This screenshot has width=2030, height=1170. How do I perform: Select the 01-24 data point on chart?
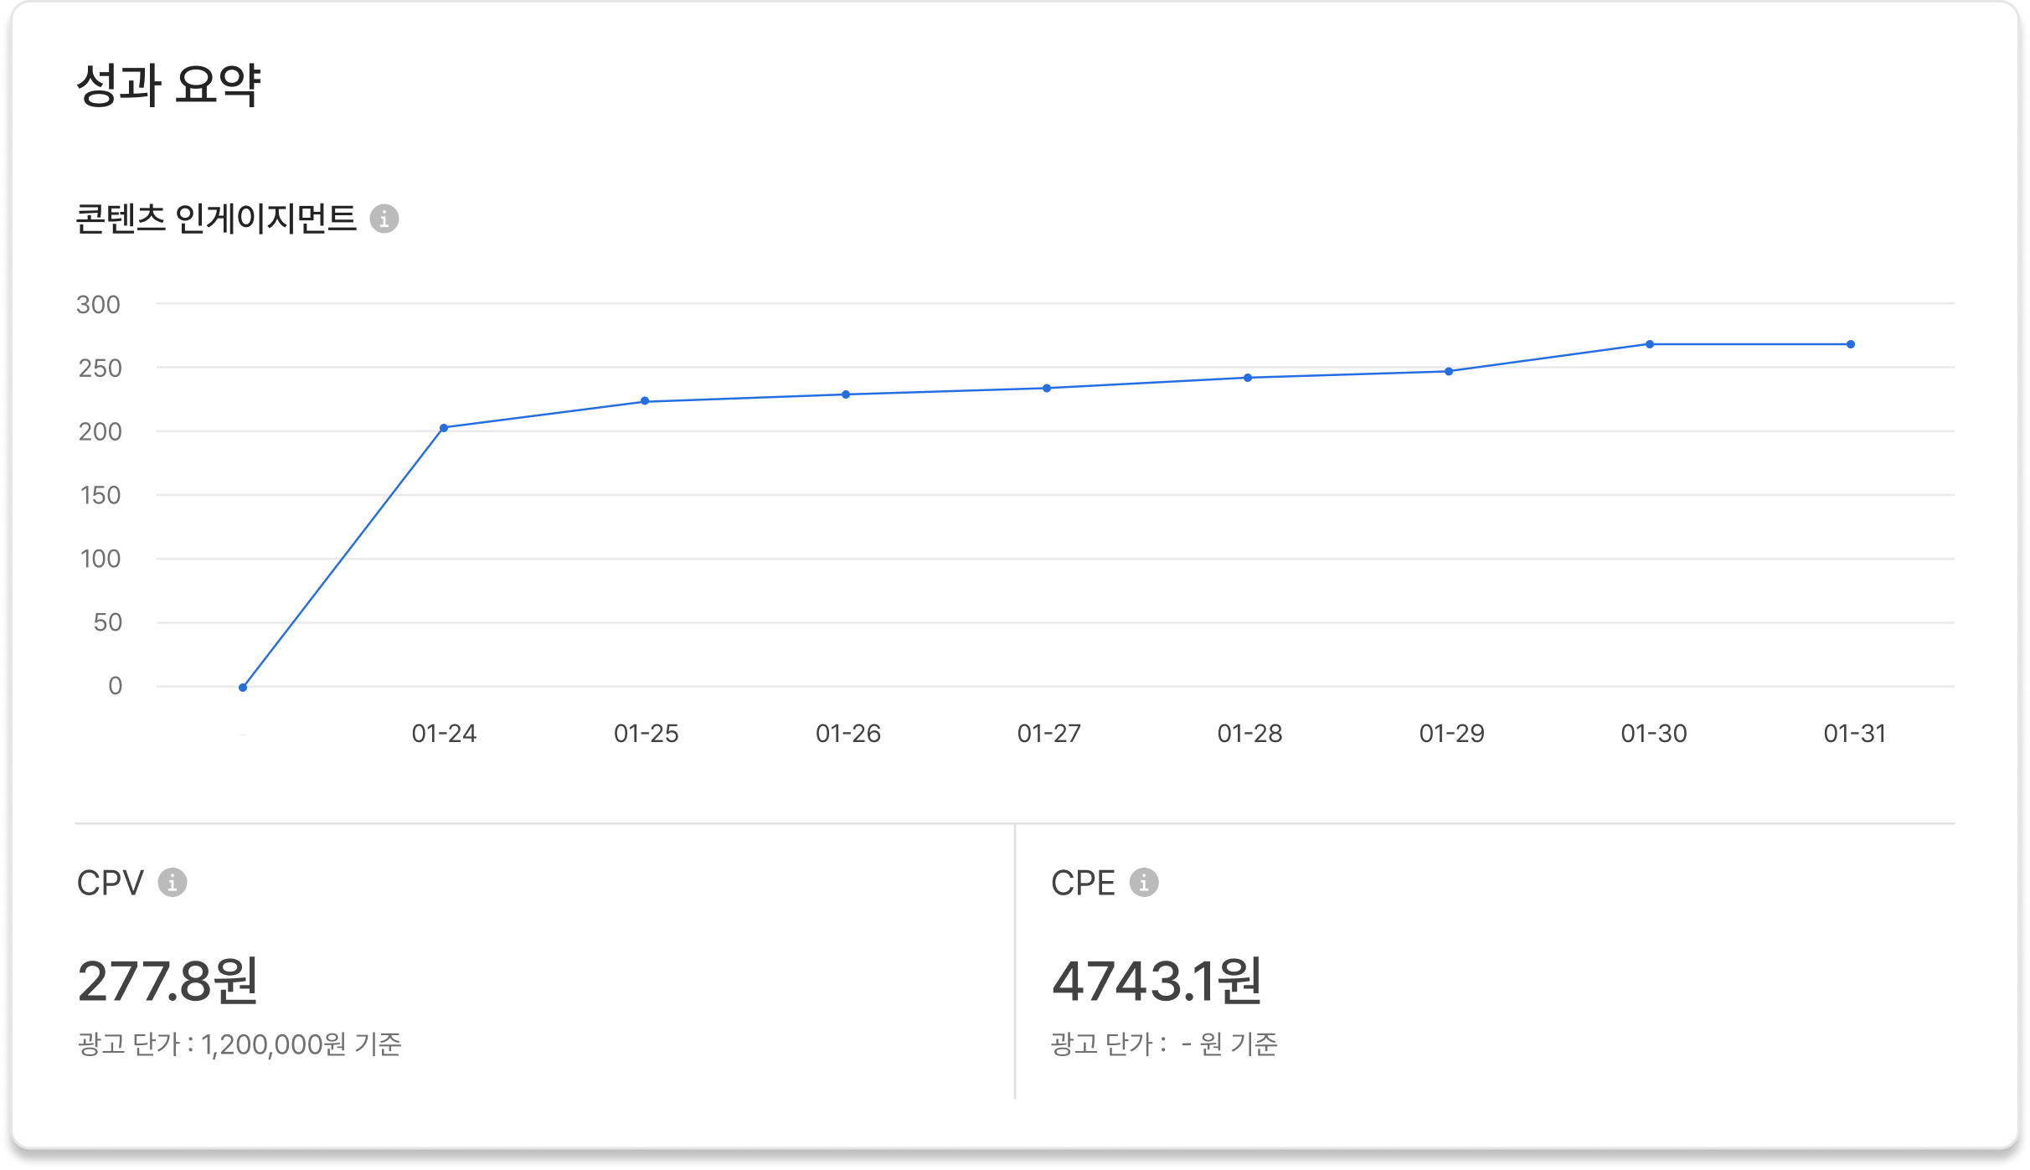pyautogui.click(x=444, y=428)
